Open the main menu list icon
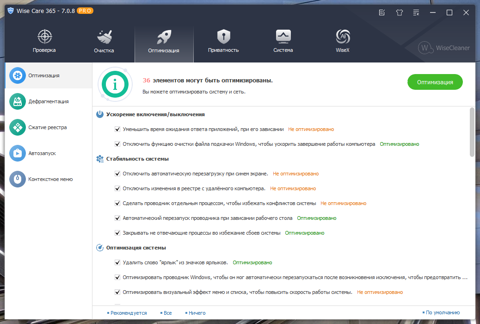 point(416,12)
